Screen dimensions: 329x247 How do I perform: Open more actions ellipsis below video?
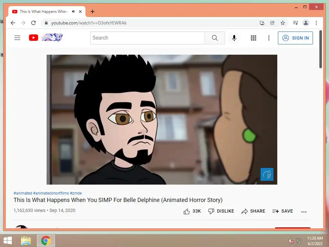pos(304,212)
